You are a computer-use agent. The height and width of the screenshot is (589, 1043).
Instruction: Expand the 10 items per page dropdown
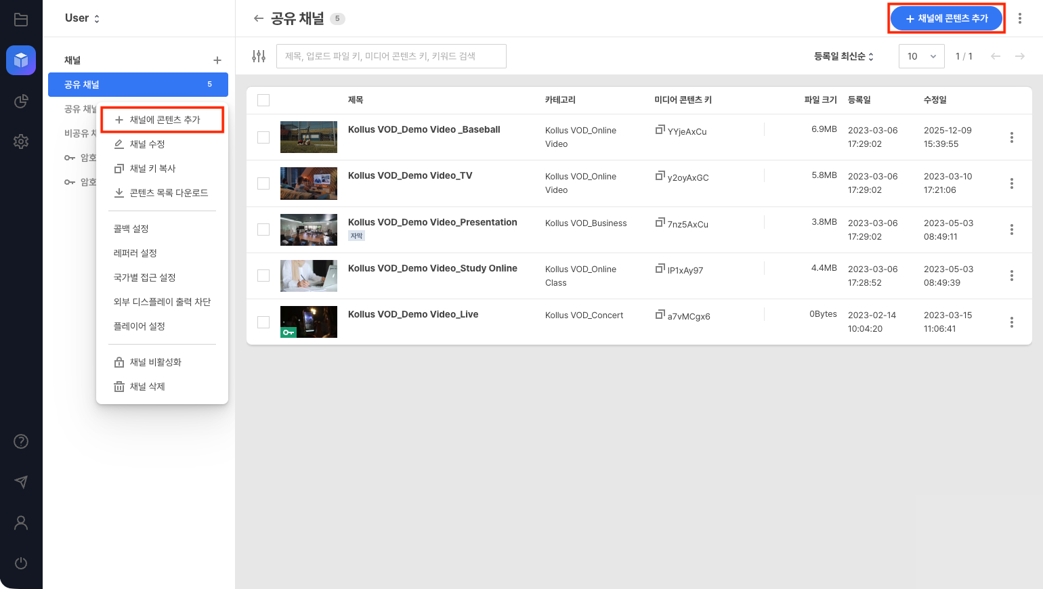point(921,56)
